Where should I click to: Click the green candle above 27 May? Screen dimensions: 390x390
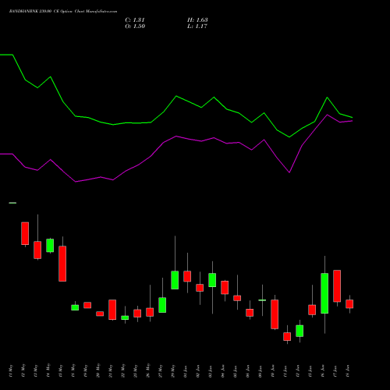point(162,305)
